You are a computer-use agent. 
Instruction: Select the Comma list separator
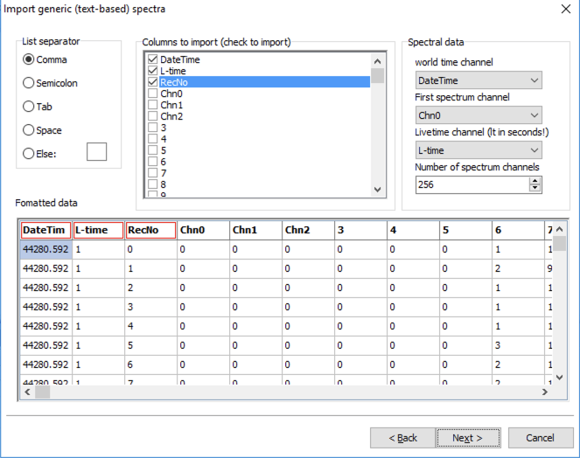click(x=29, y=59)
